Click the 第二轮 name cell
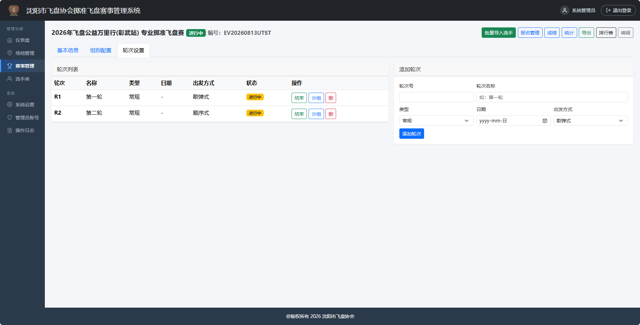 pyautogui.click(x=94, y=113)
